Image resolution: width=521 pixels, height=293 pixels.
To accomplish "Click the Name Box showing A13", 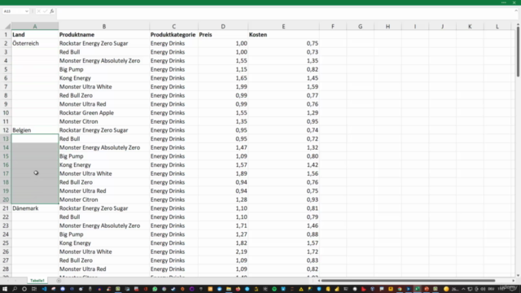I will tap(13, 11).
